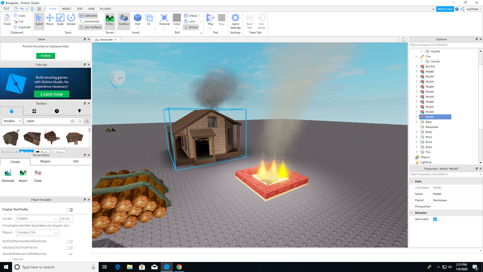Screen dimensions: 483x272
Task: Uncheck the Archivable checkbox
Action: coord(435,219)
